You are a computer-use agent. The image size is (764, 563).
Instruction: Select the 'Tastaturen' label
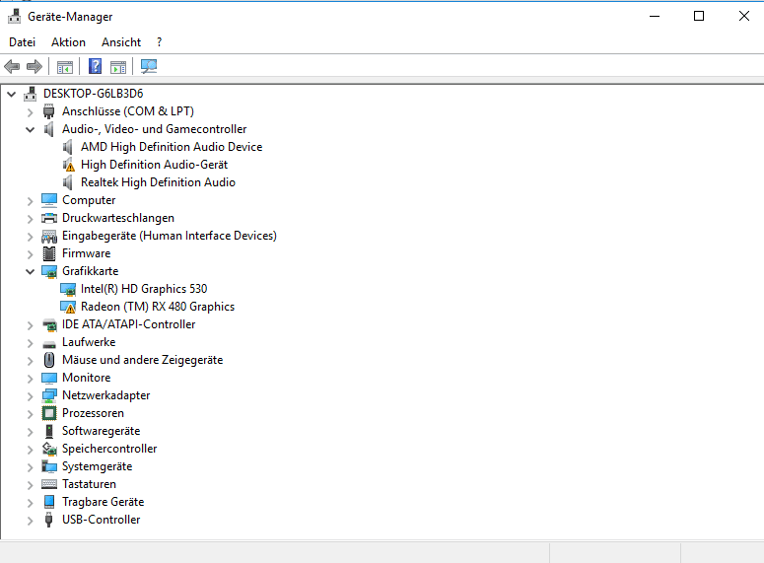click(89, 484)
